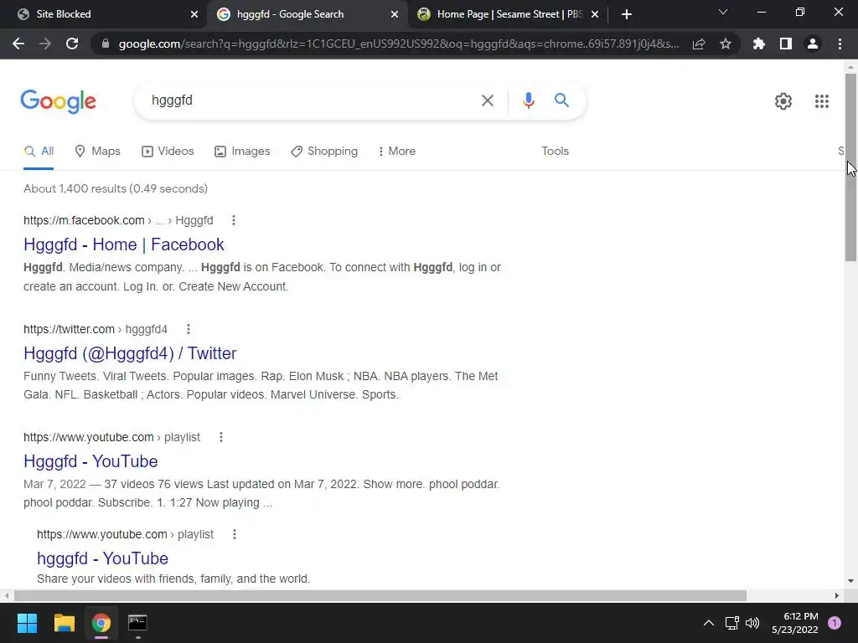This screenshot has width=858, height=643.
Task: Open the lowercase hgggfd - YouTube result
Action: tap(102, 558)
